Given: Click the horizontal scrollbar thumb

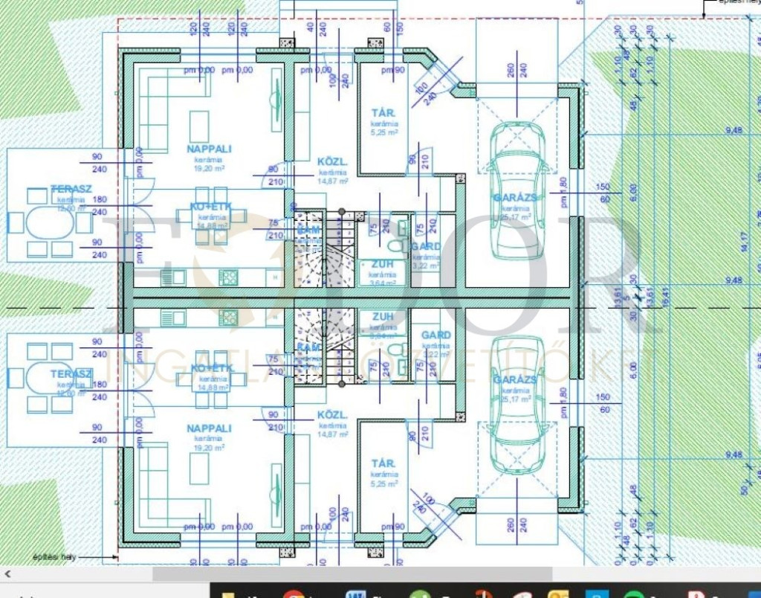Looking at the screenshot, I should point(352,574).
